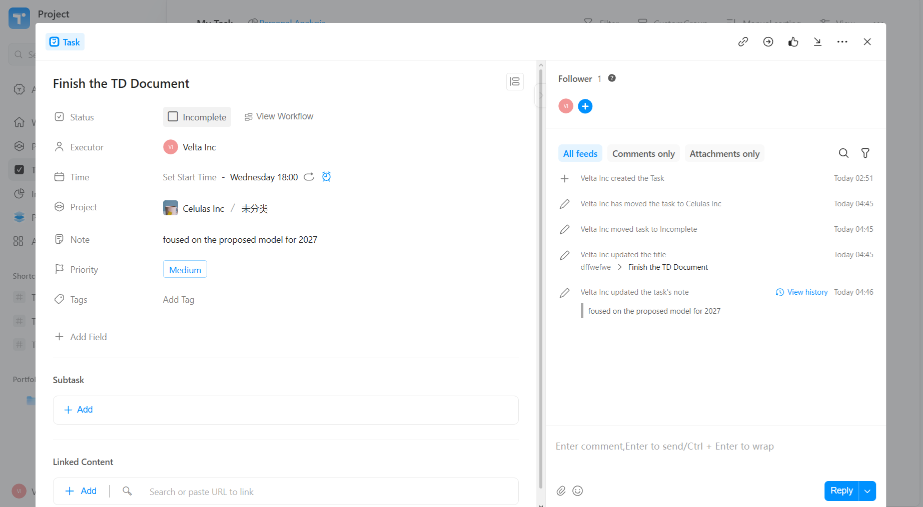923x507 pixels.
Task: Edit the note about proposed model 2027
Action: 240,239
